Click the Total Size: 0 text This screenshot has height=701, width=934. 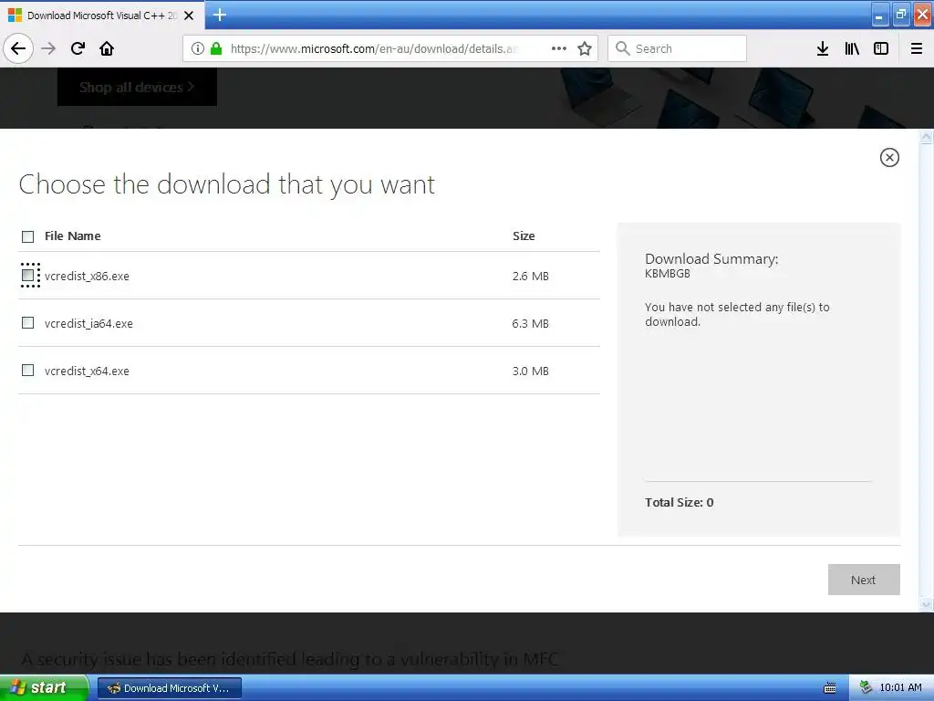click(679, 503)
